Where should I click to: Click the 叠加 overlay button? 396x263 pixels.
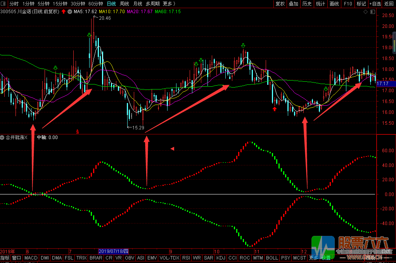294,4
